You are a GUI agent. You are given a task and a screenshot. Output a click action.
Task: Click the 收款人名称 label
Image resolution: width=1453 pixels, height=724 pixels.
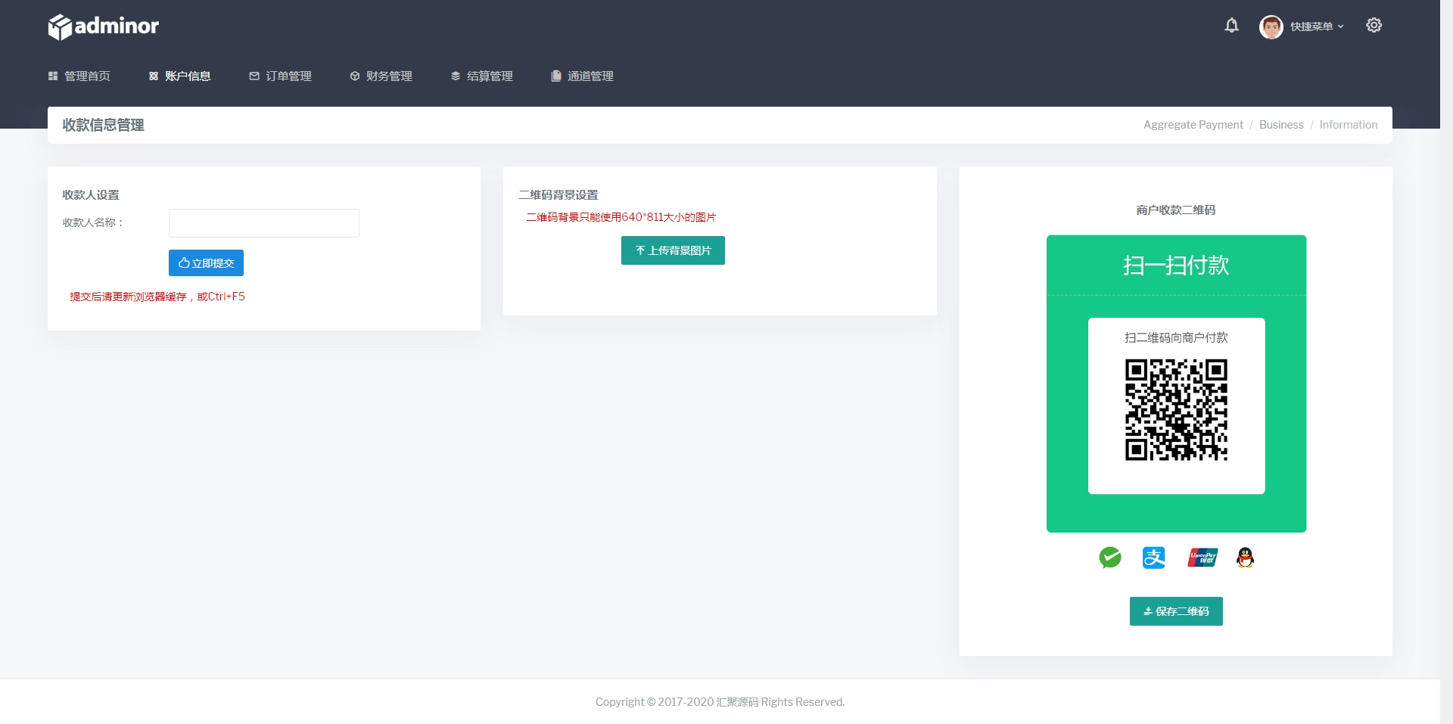tap(93, 222)
